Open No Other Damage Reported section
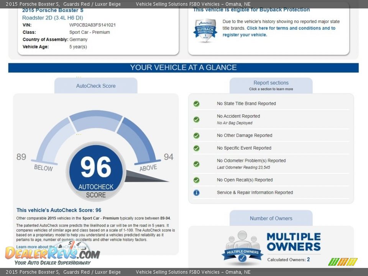Image resolution: width=368 pixels, height=276 pixels. (x=244, y=135)
